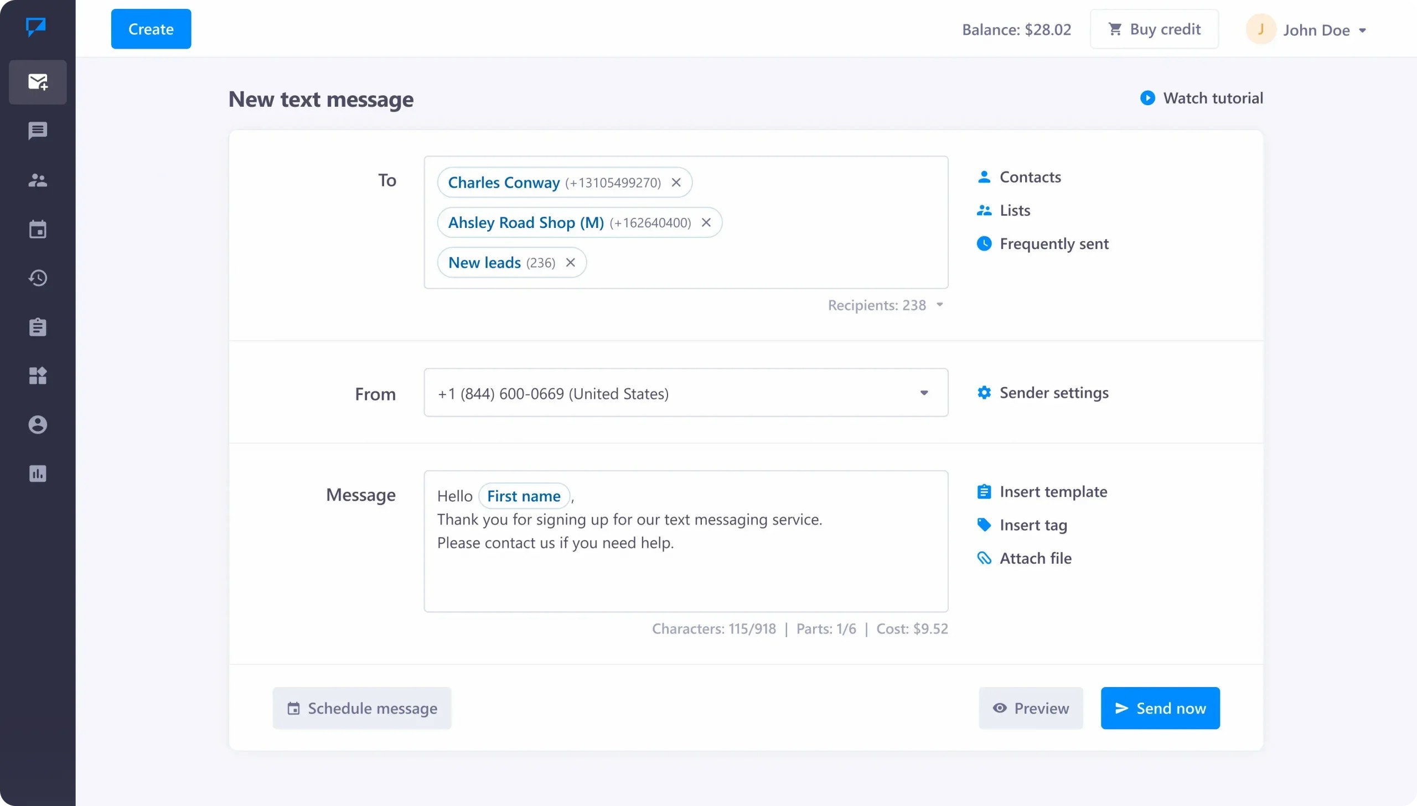
Task: View message history icon
Action: [x=38, y=277]
